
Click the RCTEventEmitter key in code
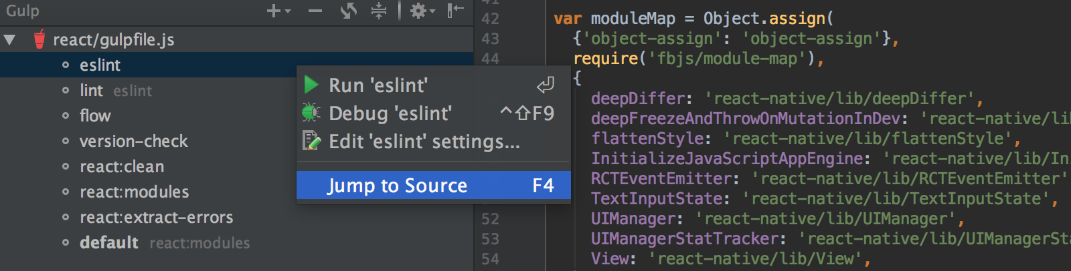pyautogui.click(x=661, y=179)
